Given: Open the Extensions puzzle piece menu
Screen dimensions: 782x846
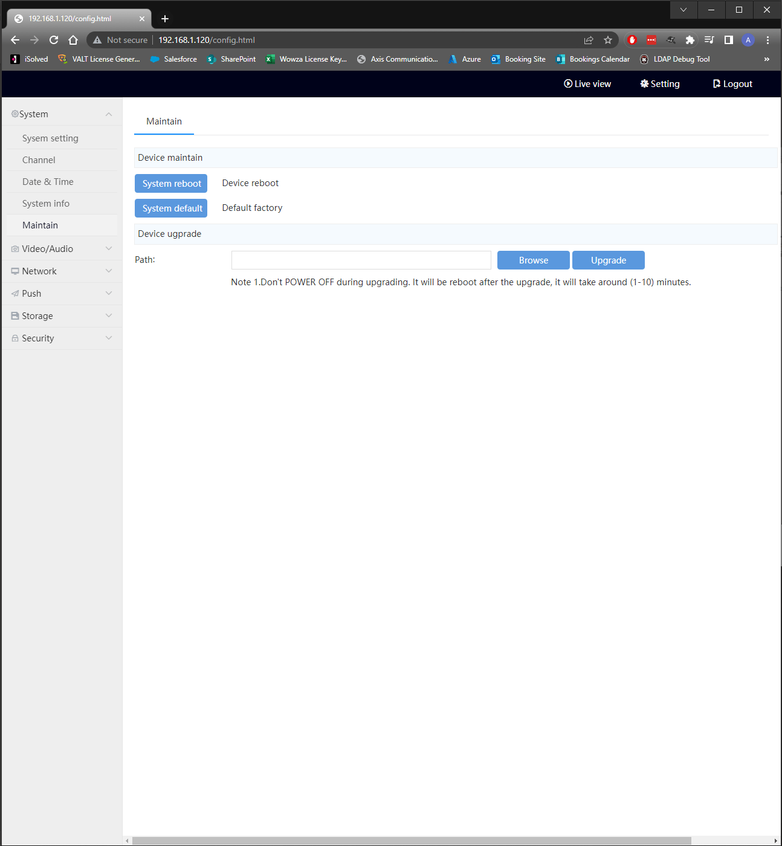Looking at the screenshot, I should [690, 40].
